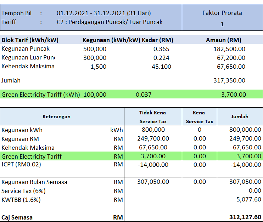Select the Green Electricity rate 0.037
Viewport: 263px width, 222px height.
143,95
